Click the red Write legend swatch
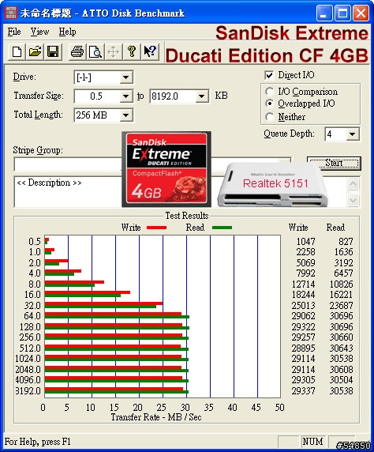Screen dimensions: 374x452 (x=156, y=228)
